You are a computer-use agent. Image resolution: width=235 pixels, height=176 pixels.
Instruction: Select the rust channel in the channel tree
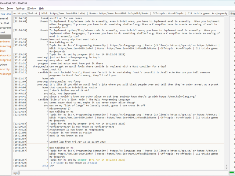click(x=3, y=32)
